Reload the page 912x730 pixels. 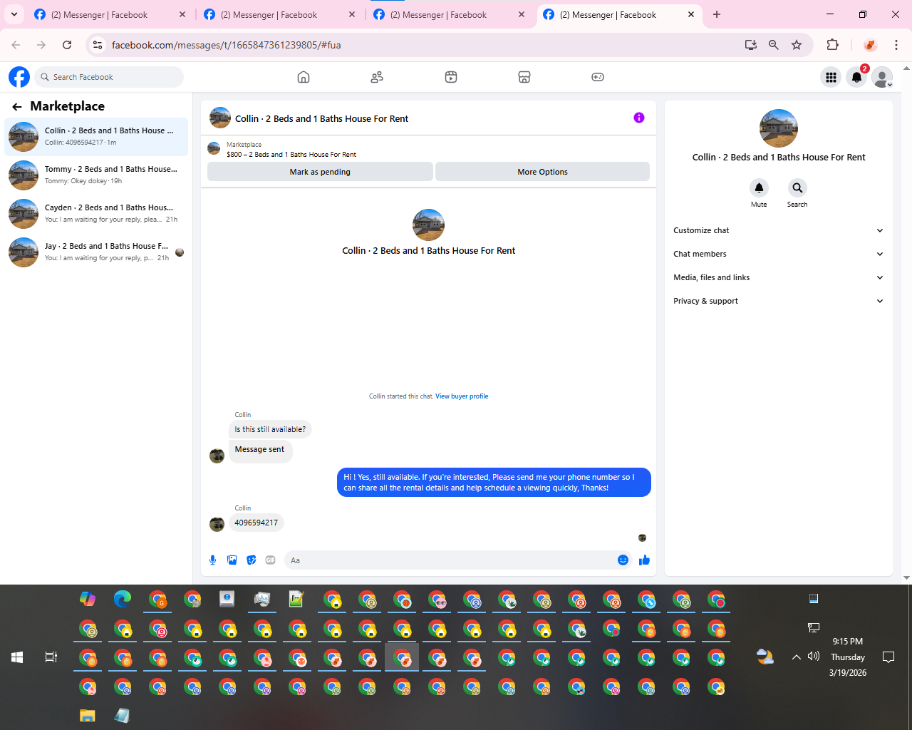[67, 45]
